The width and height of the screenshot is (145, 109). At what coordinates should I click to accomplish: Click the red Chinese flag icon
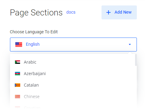click(18, 97)
